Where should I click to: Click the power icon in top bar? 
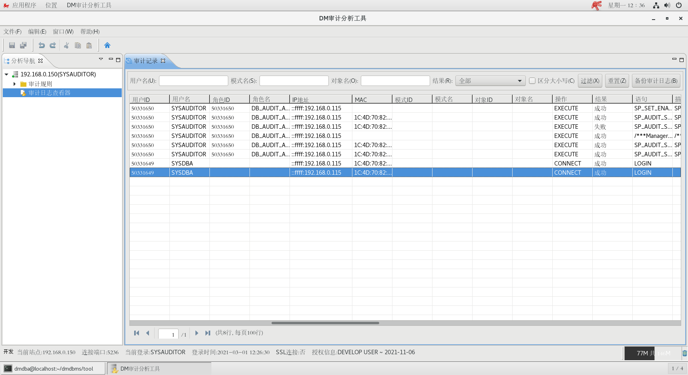pos(679,5)
